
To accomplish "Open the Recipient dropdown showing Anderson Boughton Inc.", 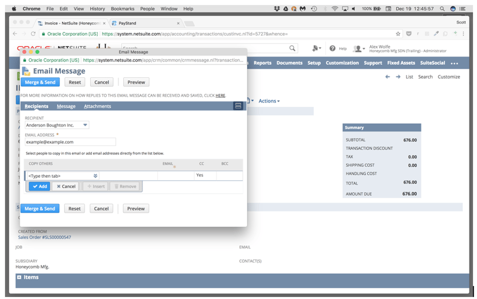I will point(85,125).
